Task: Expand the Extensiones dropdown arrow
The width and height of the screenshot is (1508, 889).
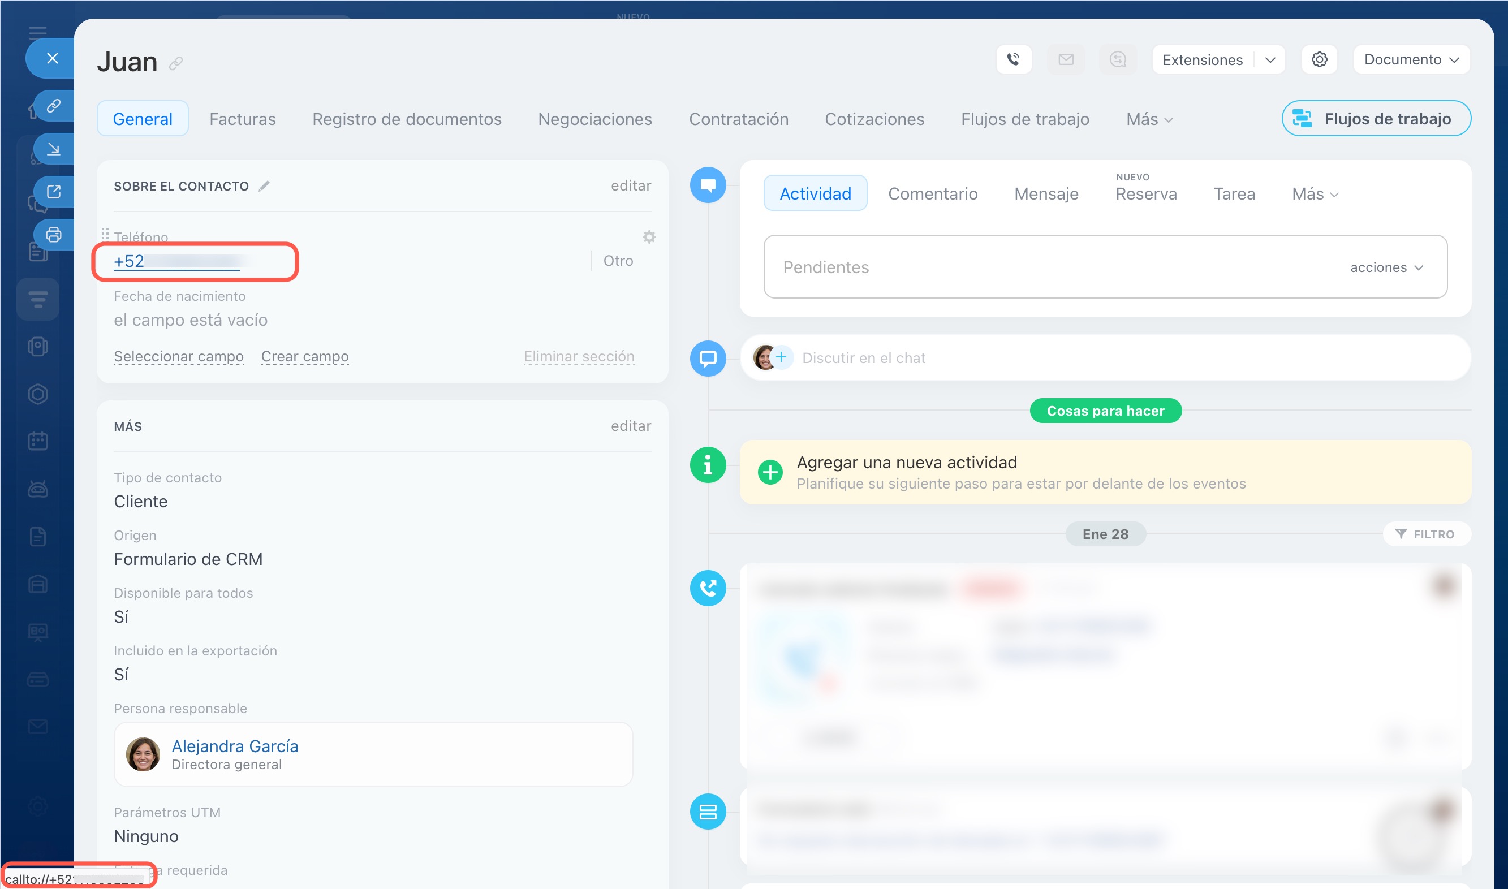Action: click(1269, 60)
